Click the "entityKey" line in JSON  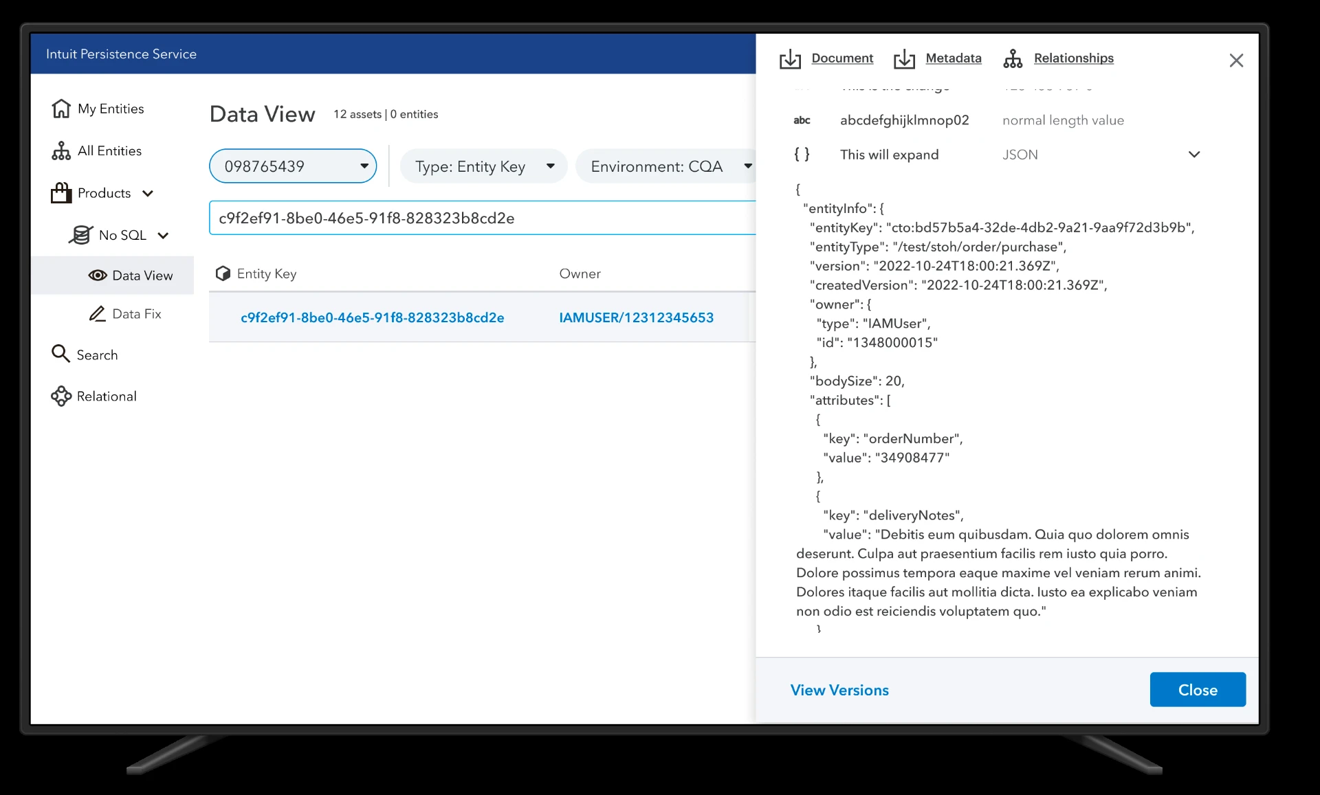[1002, 227]
